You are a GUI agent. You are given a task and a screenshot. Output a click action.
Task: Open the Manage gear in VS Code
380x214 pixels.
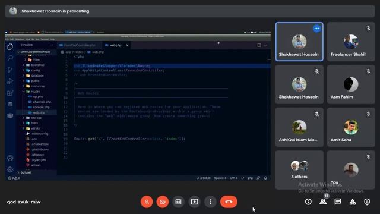(10, 169)
